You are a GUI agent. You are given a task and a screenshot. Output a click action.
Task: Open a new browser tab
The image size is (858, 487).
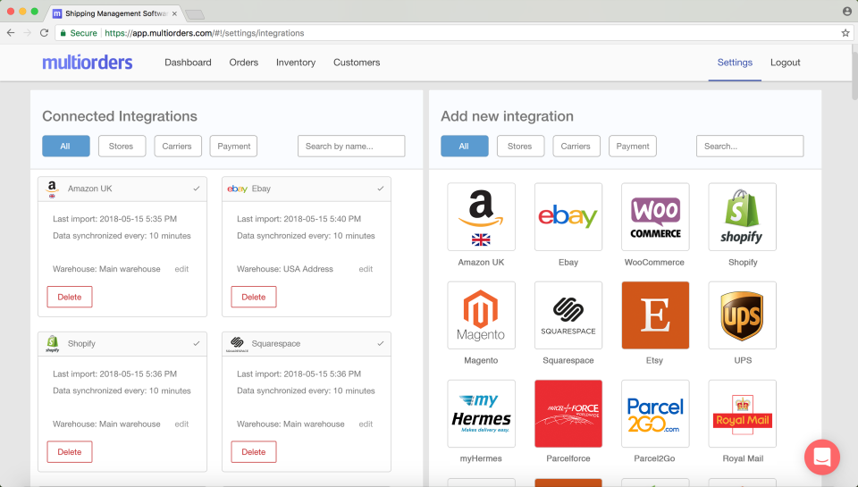point(195,14)
